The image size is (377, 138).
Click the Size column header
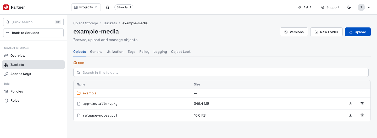[x=197, y=84]
